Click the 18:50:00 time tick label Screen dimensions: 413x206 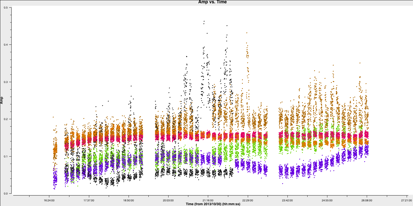coord(129,200)
